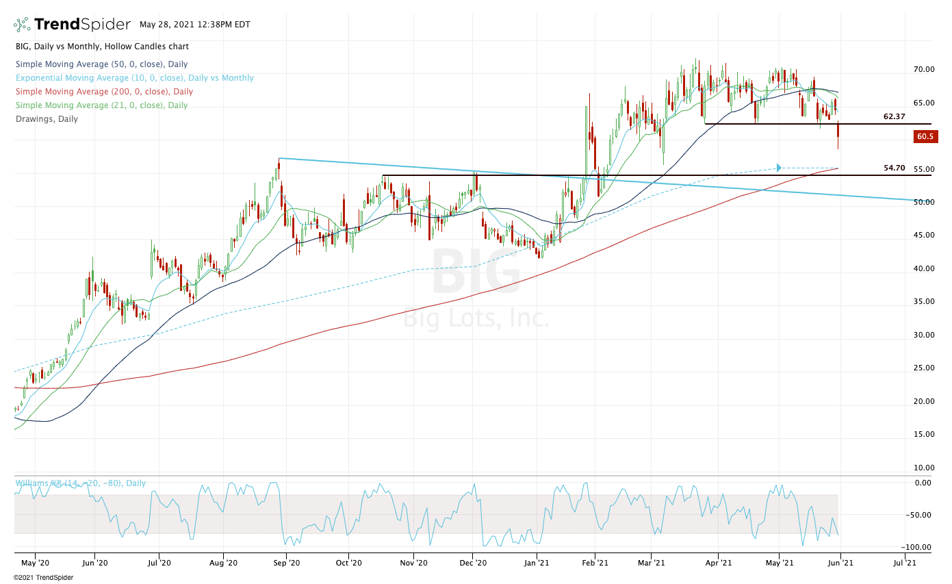This screenshot has height=584, width=952.
Task: Click the Mar '21 date axis label
Action: (x=652, y=563)
